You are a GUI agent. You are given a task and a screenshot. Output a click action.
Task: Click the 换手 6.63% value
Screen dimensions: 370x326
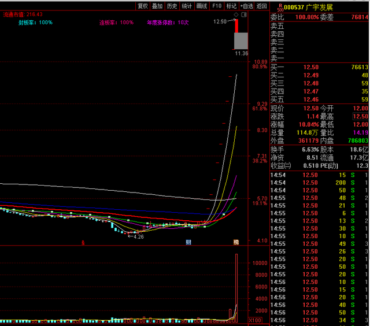click(310, 150)
